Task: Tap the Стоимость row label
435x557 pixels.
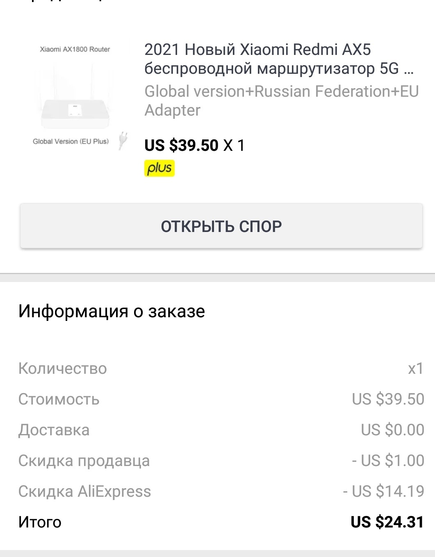Action: point(59,399)
